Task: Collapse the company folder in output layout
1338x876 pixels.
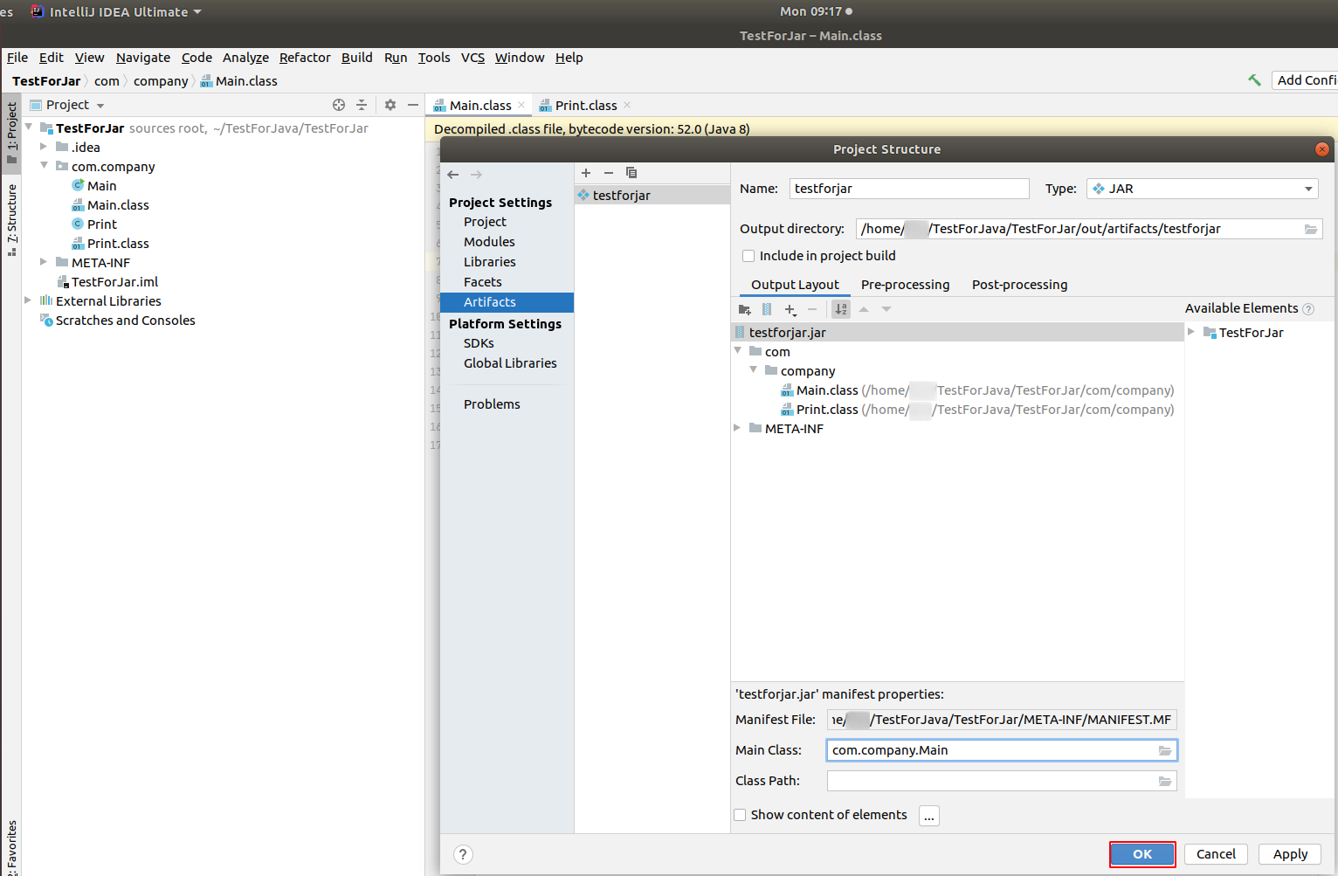Action: [x=754, y=370]
